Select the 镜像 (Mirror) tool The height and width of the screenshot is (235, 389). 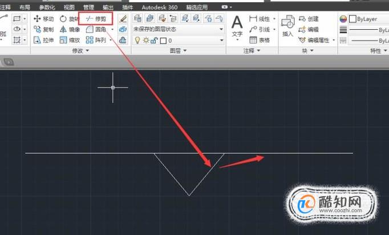[x=70, y=29]
